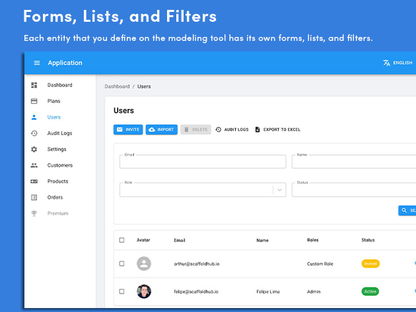Sort by the Email column header
Viewport: 416px width, 312px height.
coord(180,240)
